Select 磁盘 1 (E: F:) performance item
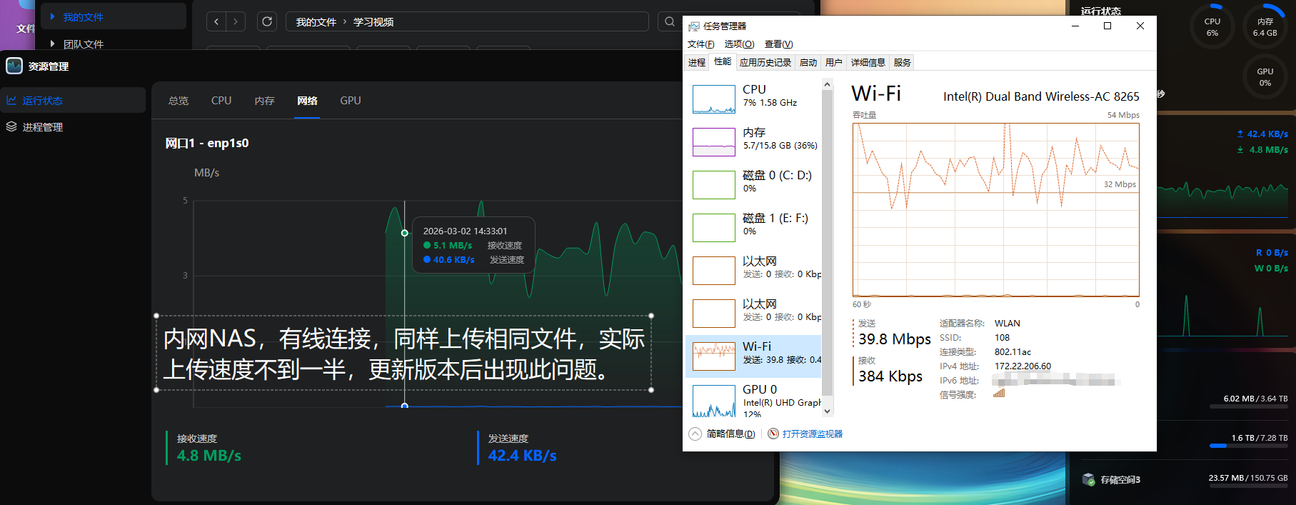Image resolution: width=1296 pixels, height=505 pixels. [753, 227]
